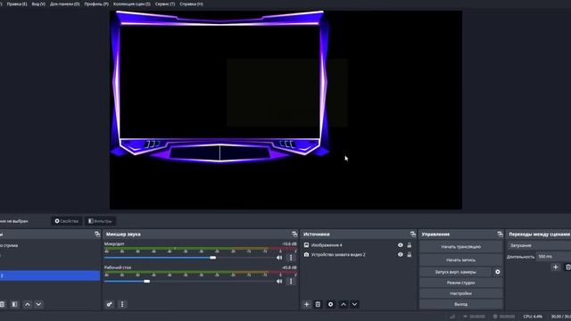Remove the selected source
Viewport: 571px width, 321px height.
point(318,304)
